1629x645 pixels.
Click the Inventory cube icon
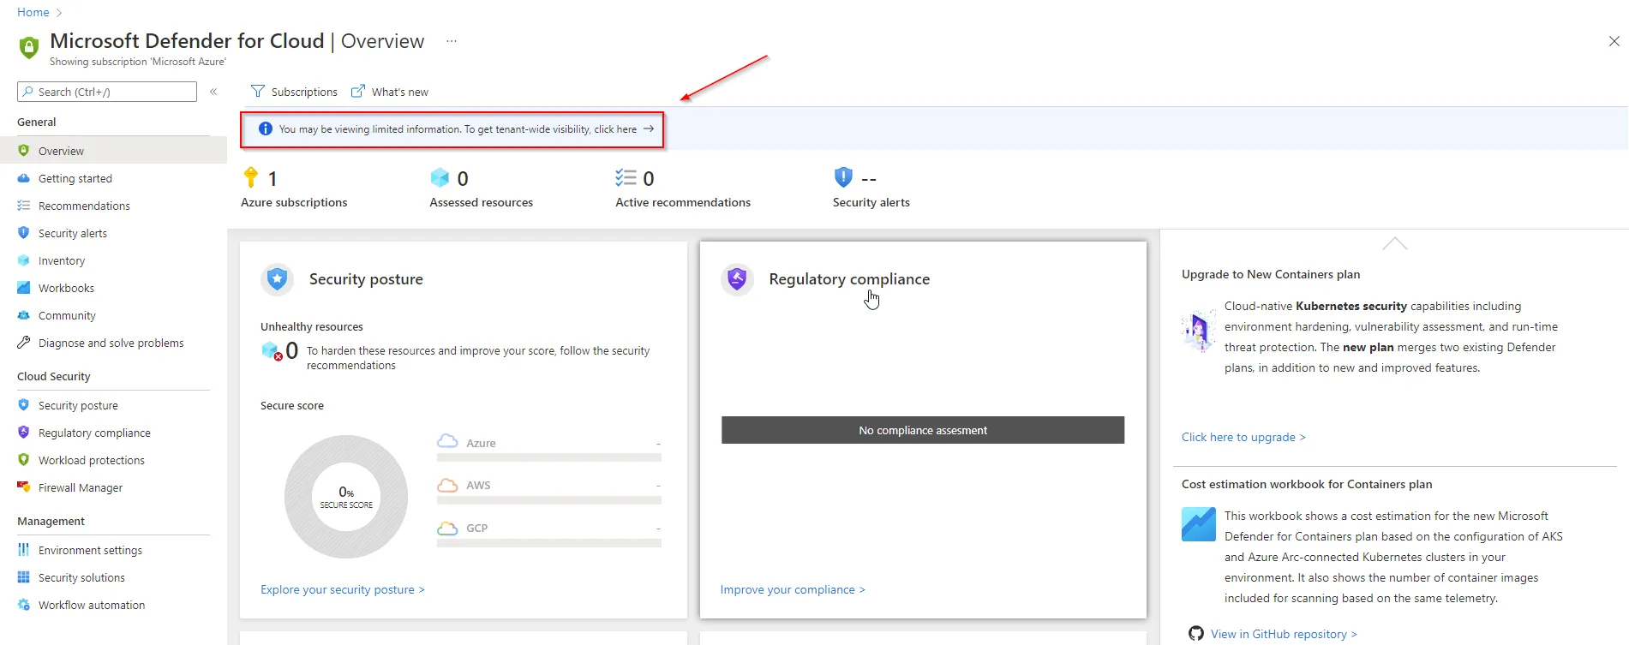tap(24, 260)
